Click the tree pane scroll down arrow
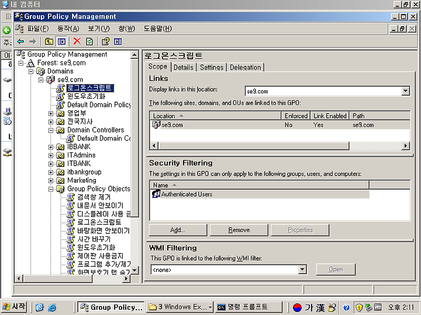 click(134, 269)
